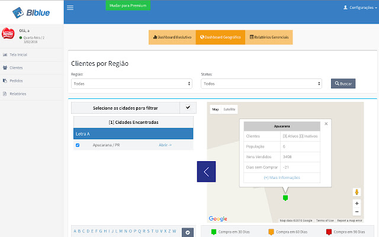Filter cities by letter M
379x237 pixels.
[121, 231]
